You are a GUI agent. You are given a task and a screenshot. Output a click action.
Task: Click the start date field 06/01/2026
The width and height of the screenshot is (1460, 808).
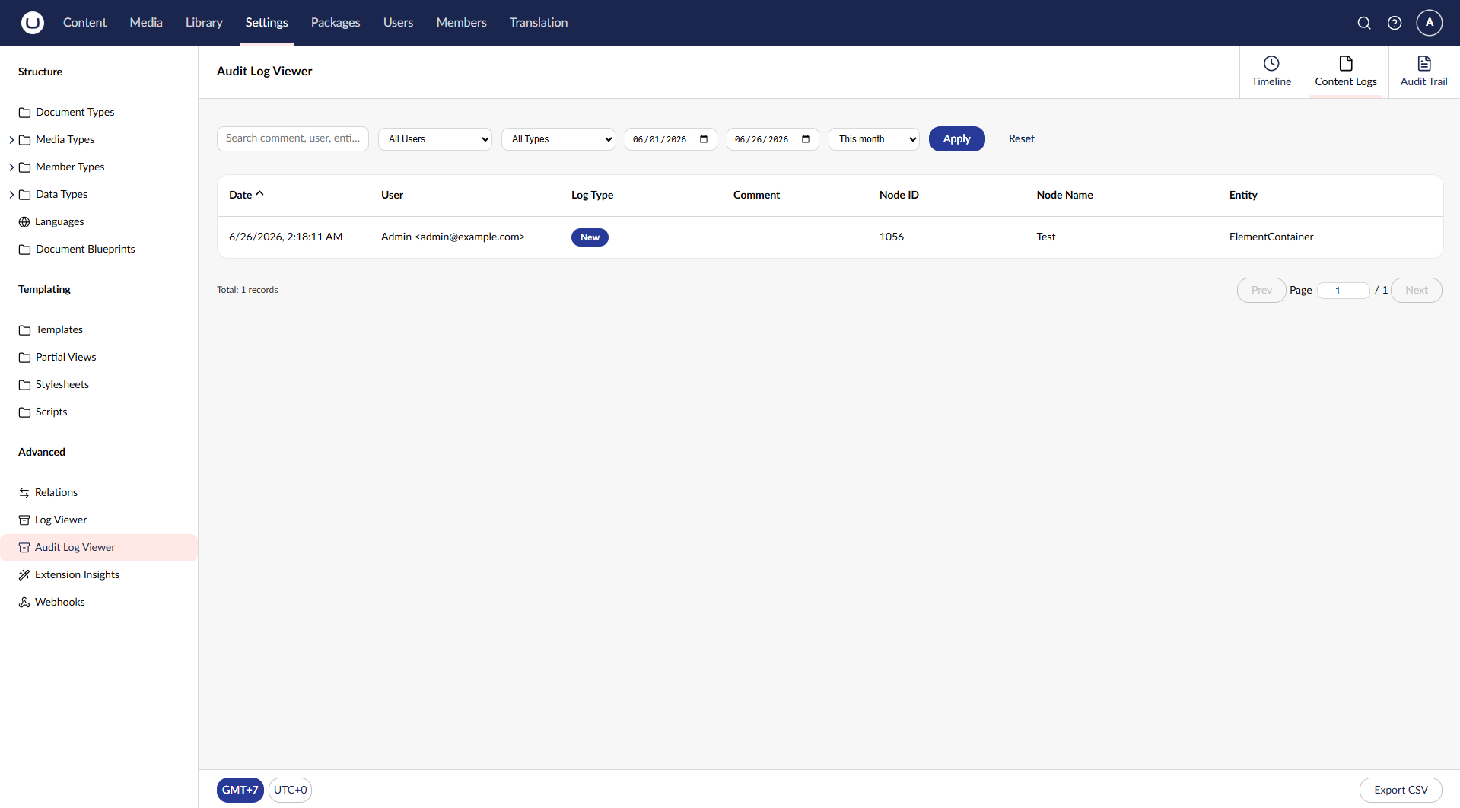pyautogui.click(x=671, y=139)
